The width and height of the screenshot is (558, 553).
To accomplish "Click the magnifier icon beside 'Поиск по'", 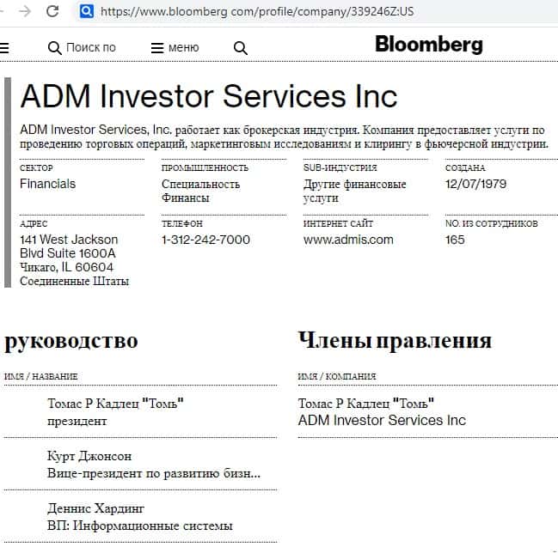I will click(x=55, y=48).
